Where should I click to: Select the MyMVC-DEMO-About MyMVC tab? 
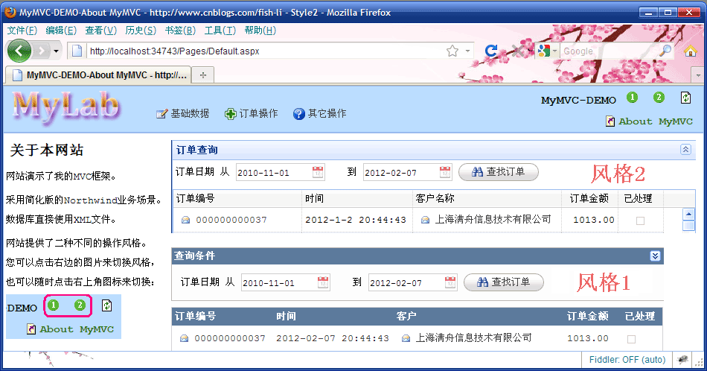click(x=99, y=75)
